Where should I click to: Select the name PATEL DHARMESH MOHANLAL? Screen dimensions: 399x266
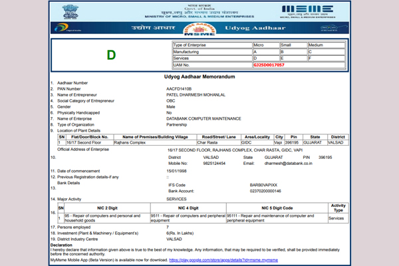pos(196,94)
